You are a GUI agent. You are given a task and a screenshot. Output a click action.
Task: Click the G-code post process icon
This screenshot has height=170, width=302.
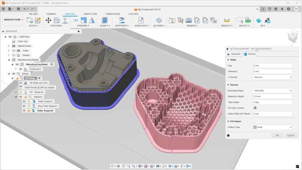click(x=213, y=20)
